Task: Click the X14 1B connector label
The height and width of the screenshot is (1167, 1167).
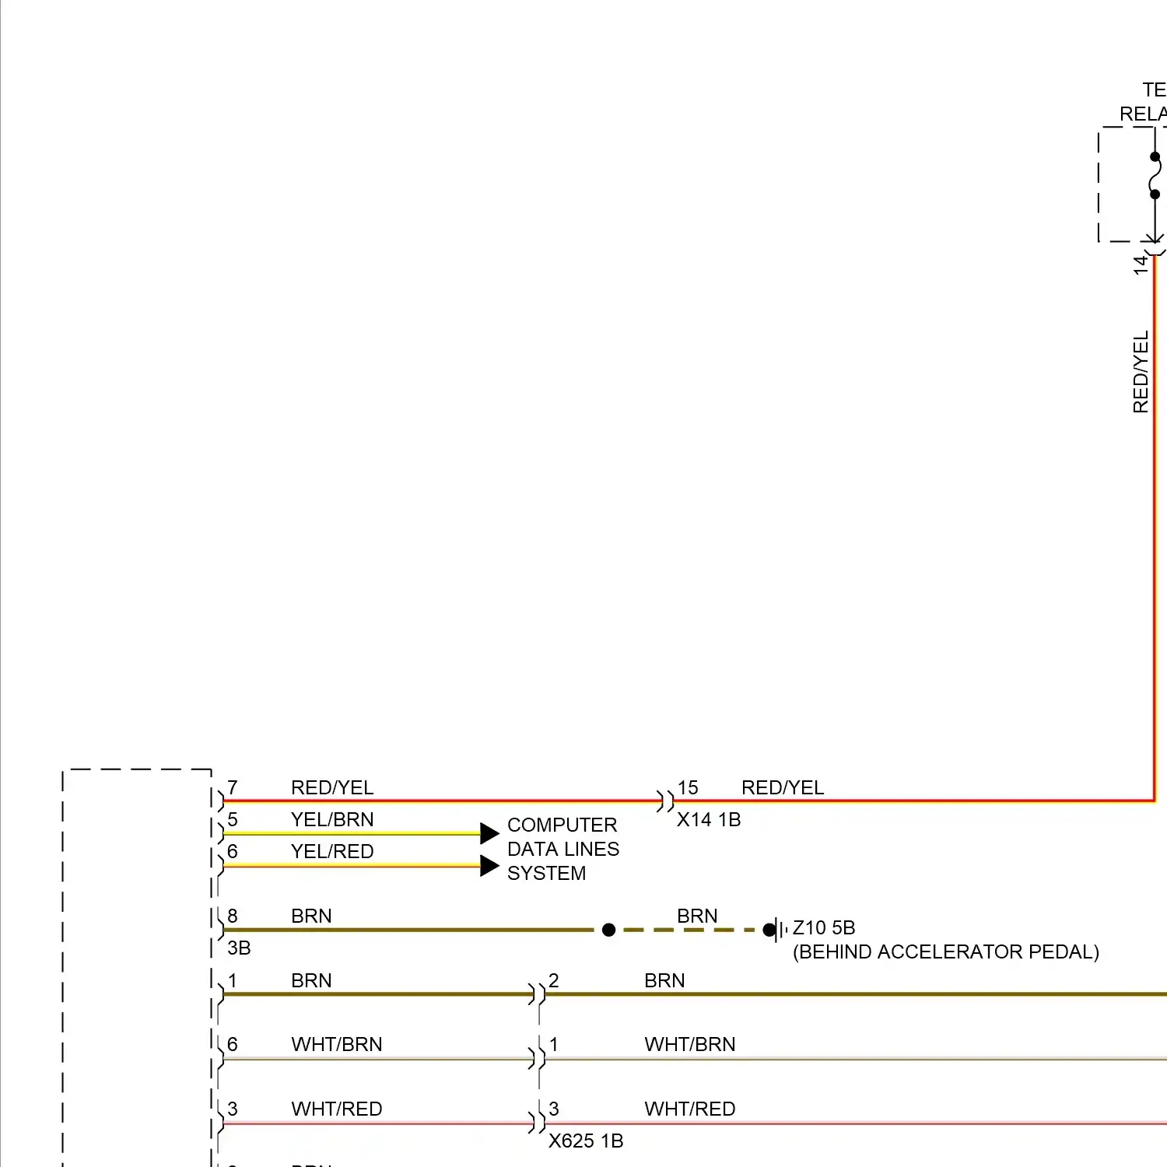Action: [x=709, y=819]
